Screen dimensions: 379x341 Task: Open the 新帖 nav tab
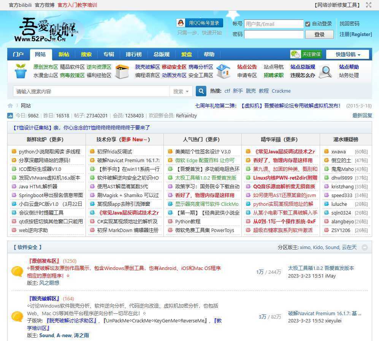pos(64,54)
